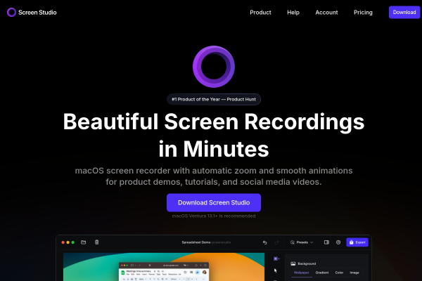Click the trash delete icon in editor

[x=97, y=242]
